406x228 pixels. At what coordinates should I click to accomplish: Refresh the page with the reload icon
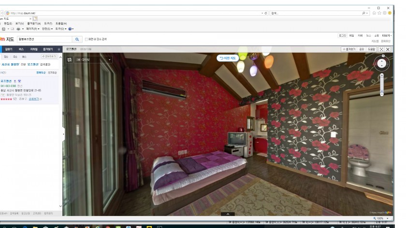click(x=266, y=13)
